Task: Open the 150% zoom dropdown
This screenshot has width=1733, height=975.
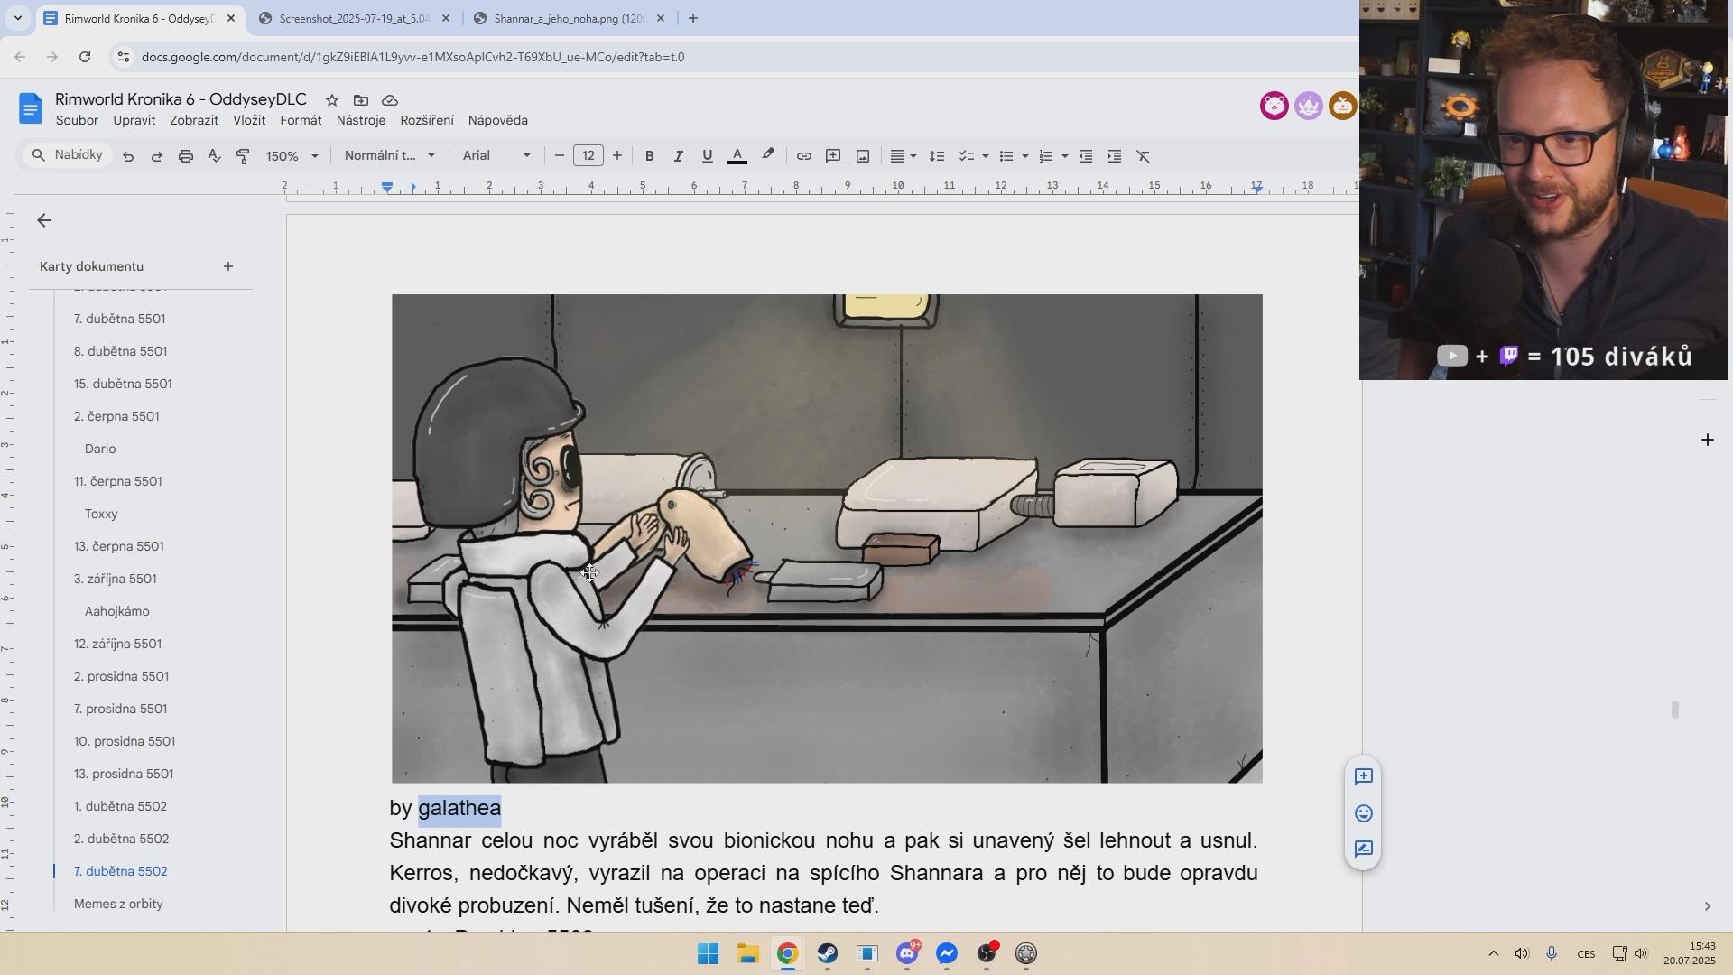Action: (x=292, y=156)
